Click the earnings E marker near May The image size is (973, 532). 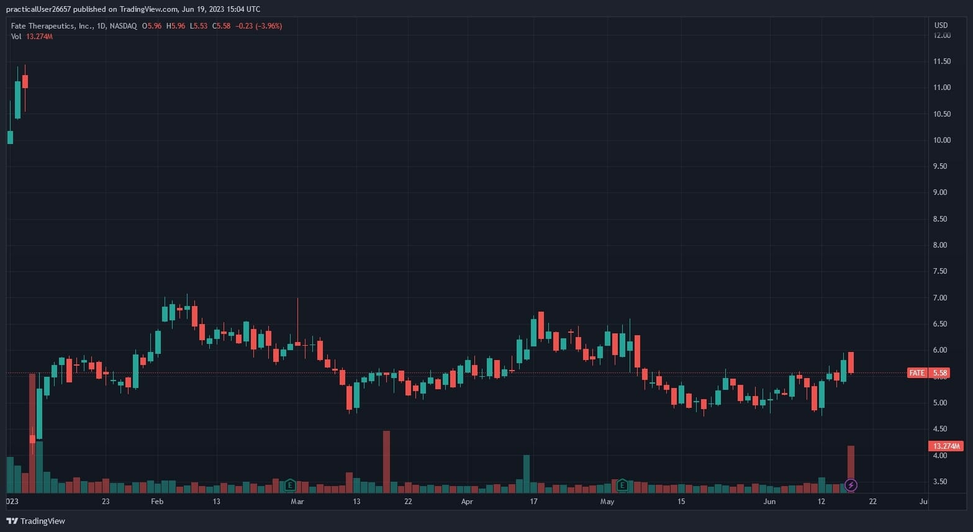tap(622, 485)
